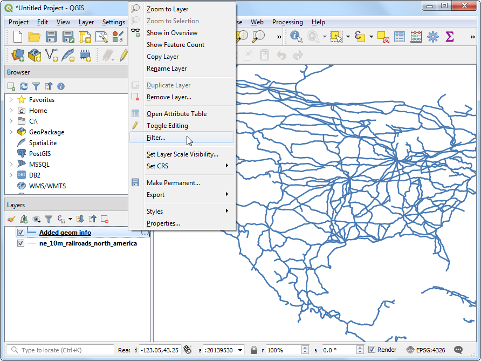Open the Processing Toolbox gear icon

(432, 37)
